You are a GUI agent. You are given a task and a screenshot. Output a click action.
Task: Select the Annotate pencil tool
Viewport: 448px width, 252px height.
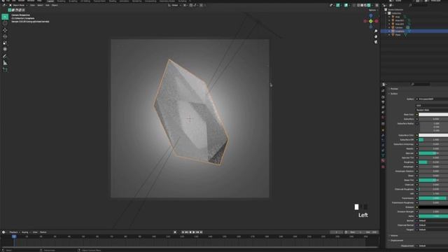click(5, 56)
